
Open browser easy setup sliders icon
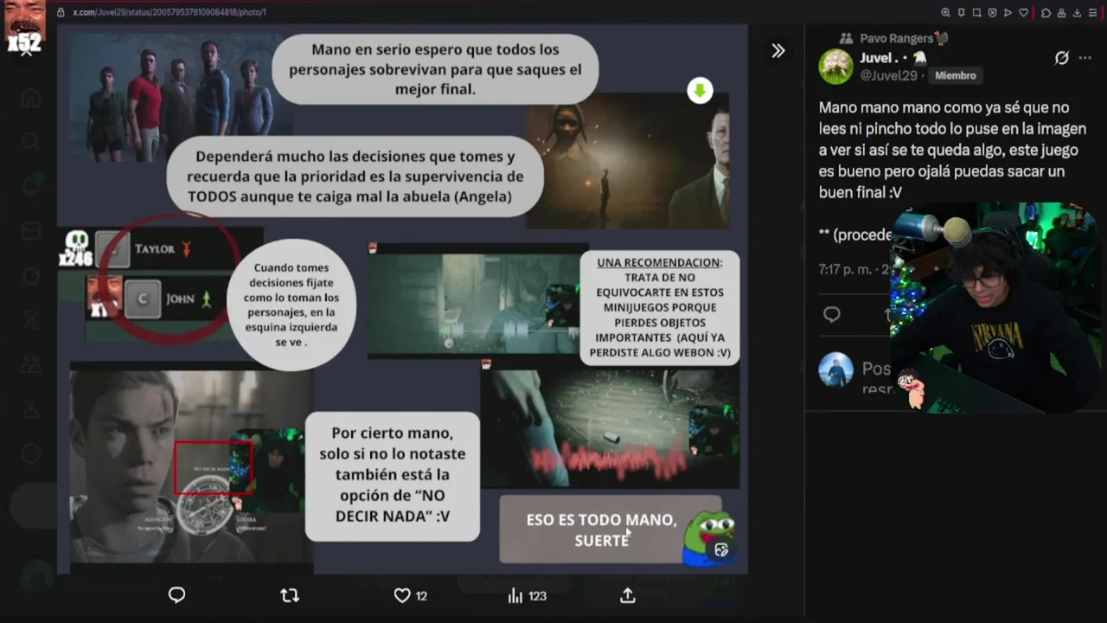(x=1093, y=13)
